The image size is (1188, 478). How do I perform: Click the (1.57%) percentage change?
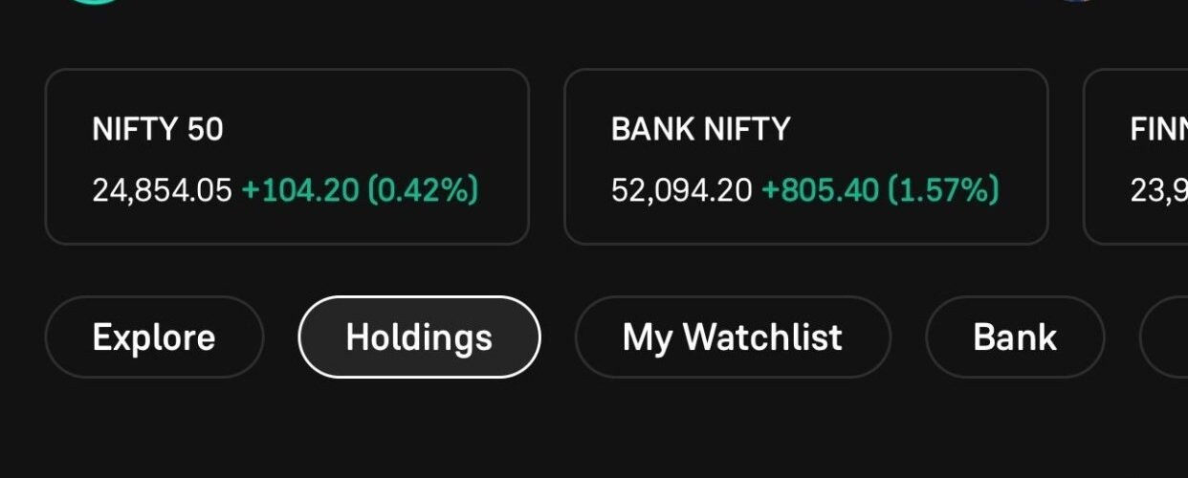[x=943, y=190]
